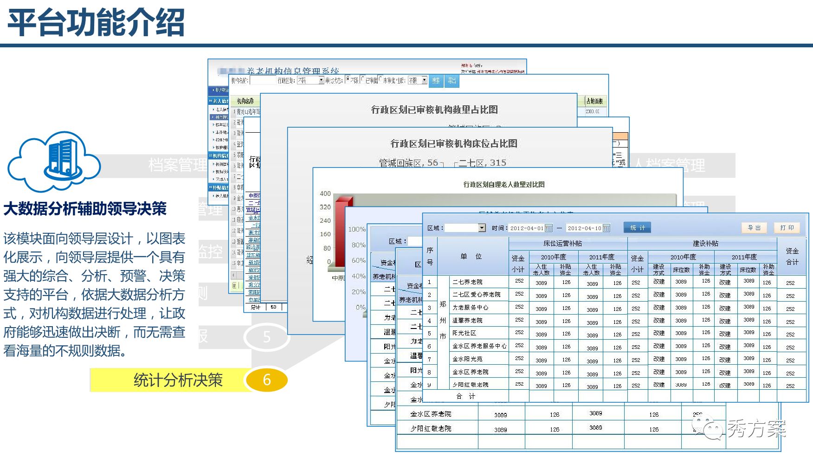Click the 导出 button in the subsidy window
This screenshot has height=464, width=813.
[755, 228]
